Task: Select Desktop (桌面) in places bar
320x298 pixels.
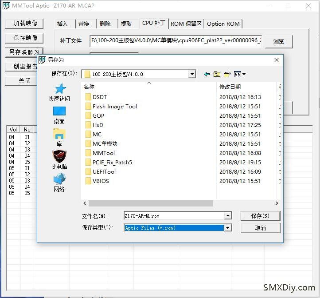Action: pyautogui.click(x=59, y=115)
